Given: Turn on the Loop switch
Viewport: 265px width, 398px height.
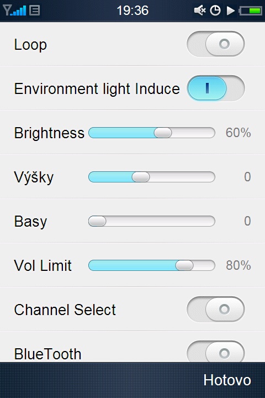Looking at the screenshot, I should (x=216, y=44).
